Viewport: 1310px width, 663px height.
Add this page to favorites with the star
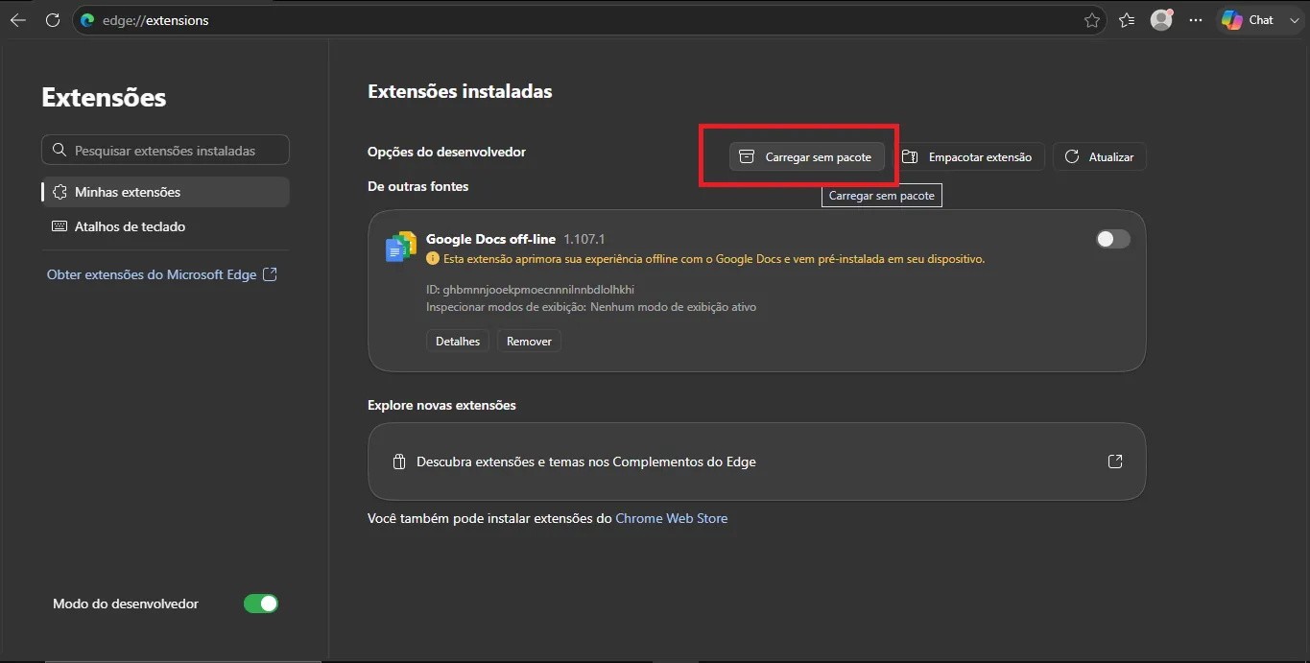point(1091,20)
